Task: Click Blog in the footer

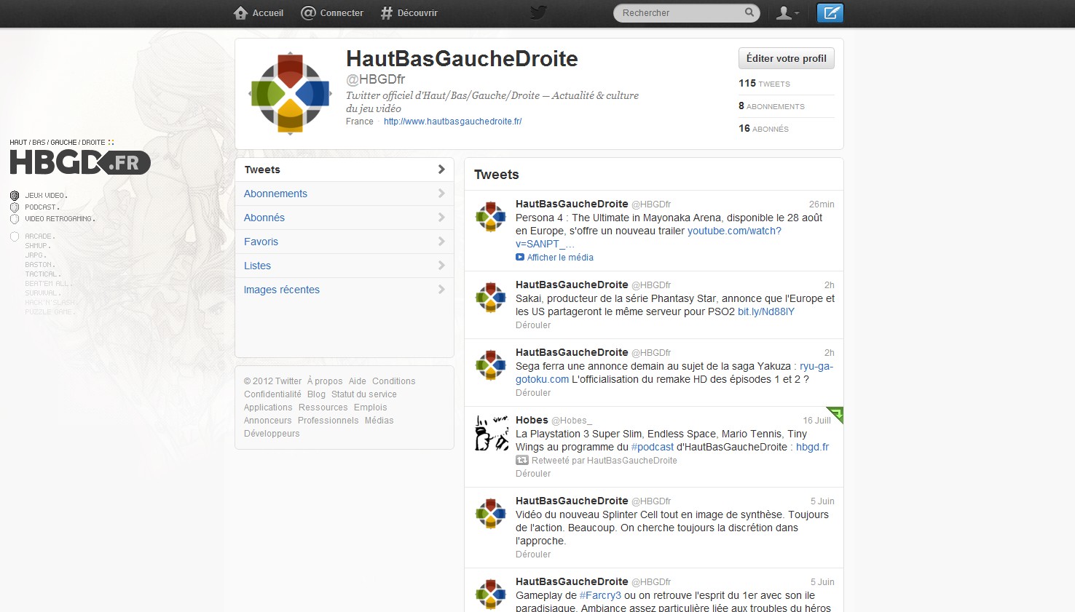Action: point(316,394)
